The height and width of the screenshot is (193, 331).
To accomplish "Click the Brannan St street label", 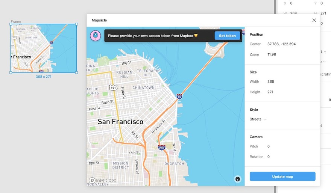I will tap(158, 127).
